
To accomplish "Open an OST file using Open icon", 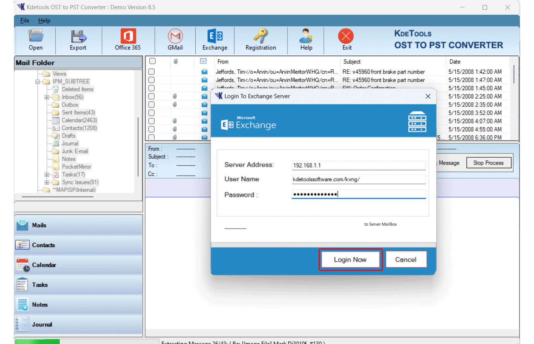I will [35, 40].
